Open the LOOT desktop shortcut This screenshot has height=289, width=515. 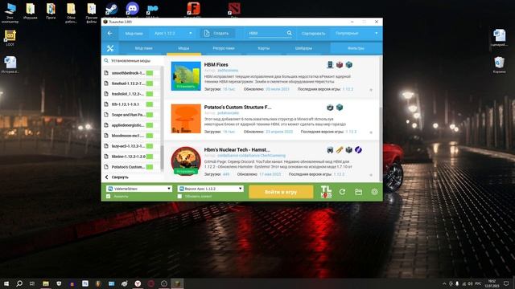click(10, 38)
